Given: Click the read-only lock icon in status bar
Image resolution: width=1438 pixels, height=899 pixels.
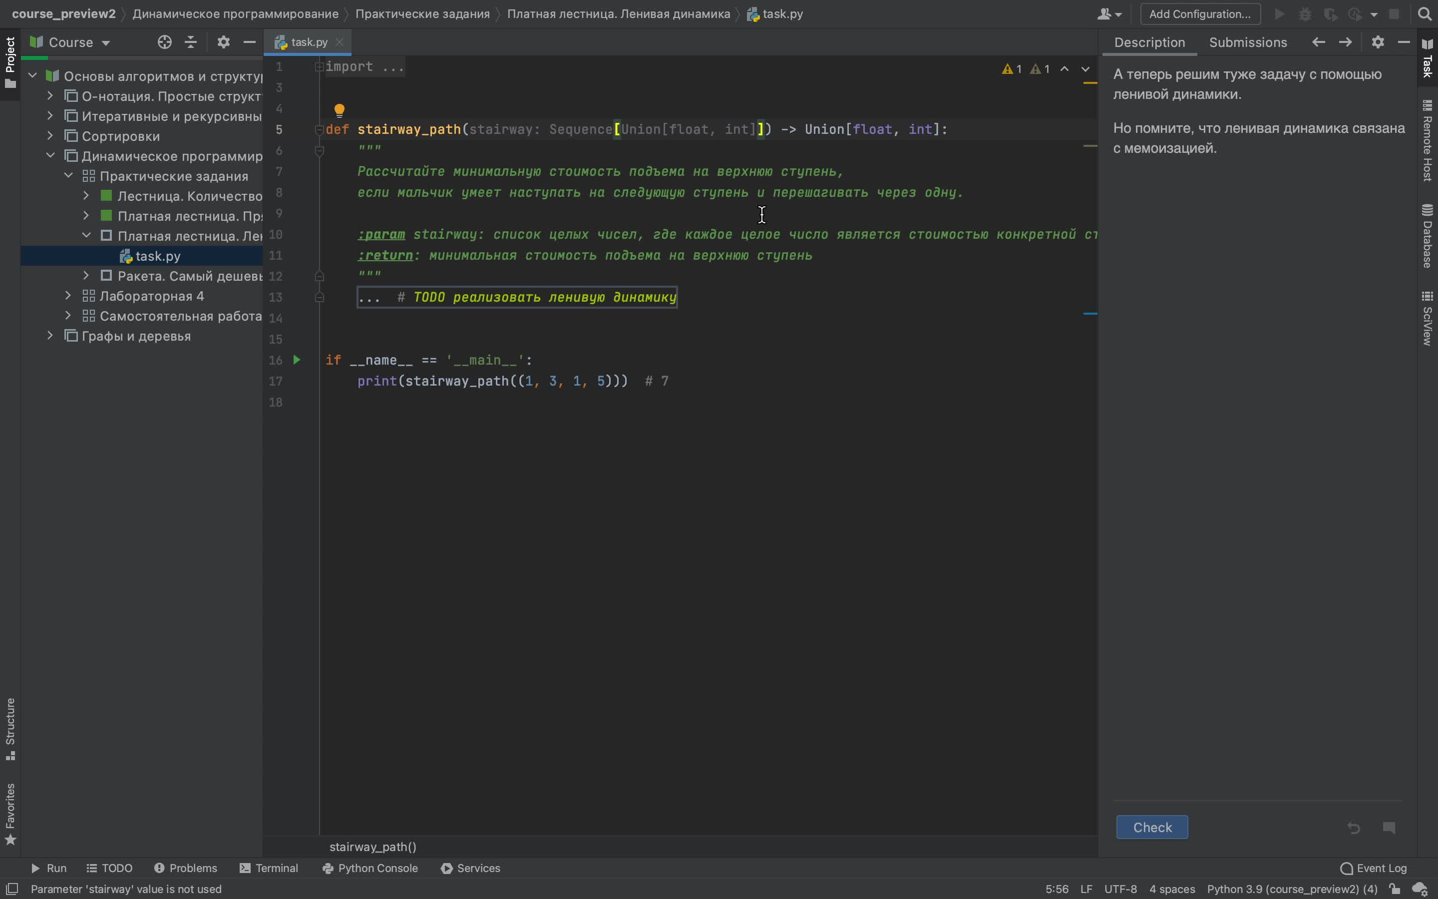Looking at the screenshot, I should [1394, 889].
